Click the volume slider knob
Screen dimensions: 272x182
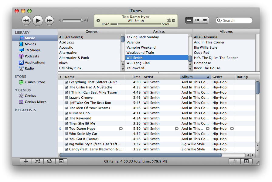(x=82, y=20)
